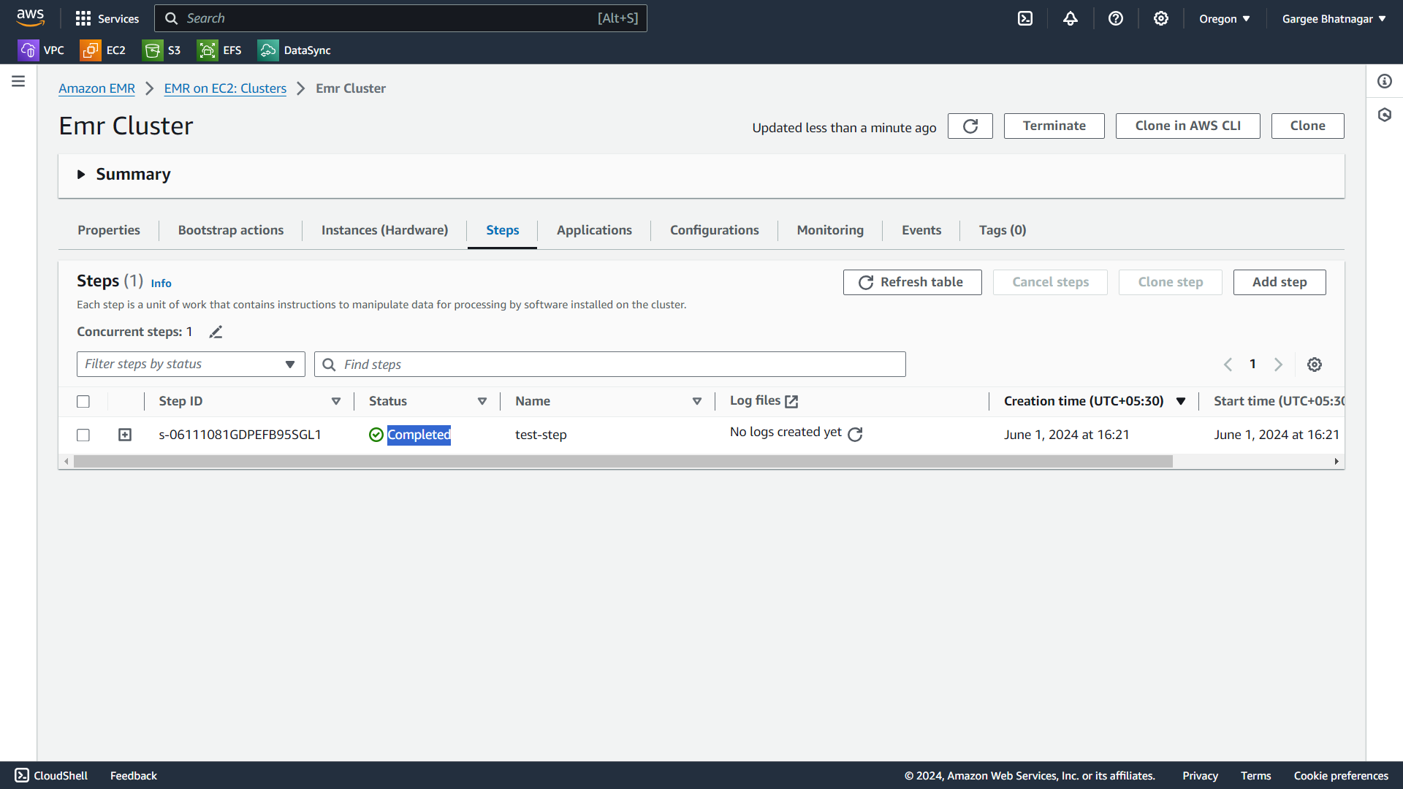
Task: Select the test-step row checkbox
Action: [x=83, y=435]
